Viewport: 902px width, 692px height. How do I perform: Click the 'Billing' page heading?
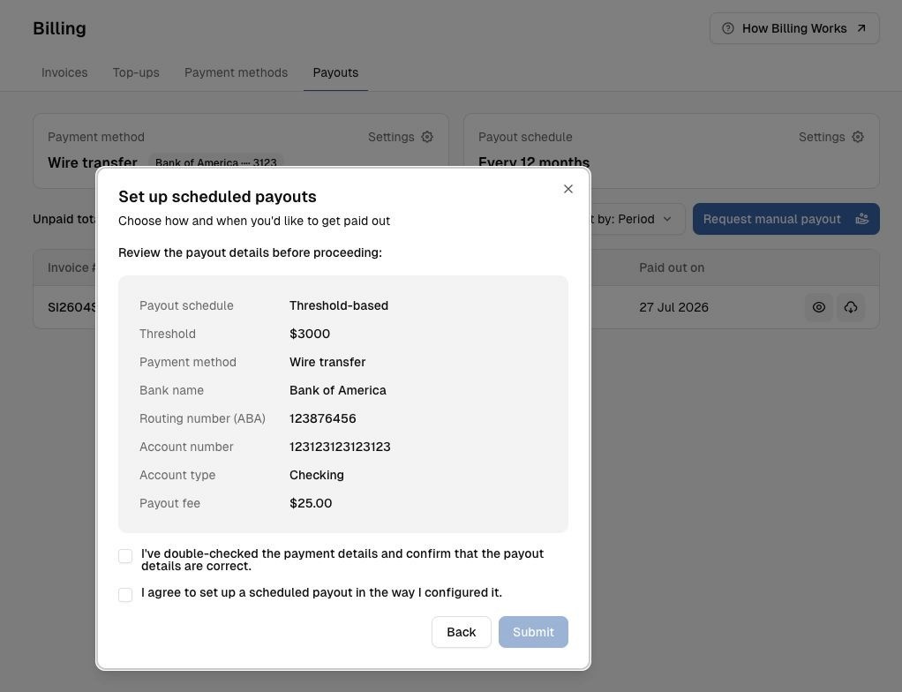(59, 28)
